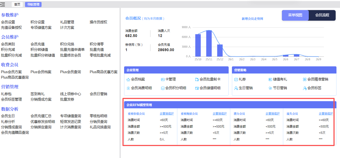Click the 25/10 bar in the trend chart
The width and height of the screenshot is (340, 158).
click(198, 45)
